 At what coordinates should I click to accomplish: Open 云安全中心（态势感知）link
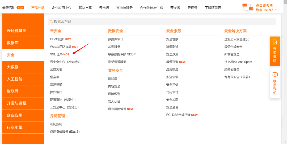click(66, 62)
